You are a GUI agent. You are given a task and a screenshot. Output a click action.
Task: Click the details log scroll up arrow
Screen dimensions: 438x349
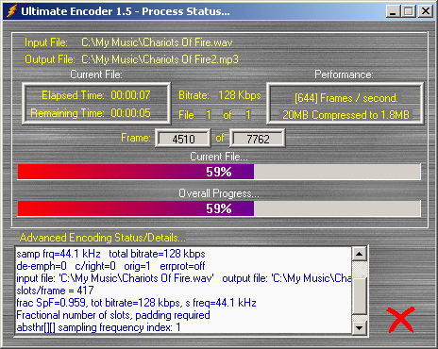click(x=360, y=254)
